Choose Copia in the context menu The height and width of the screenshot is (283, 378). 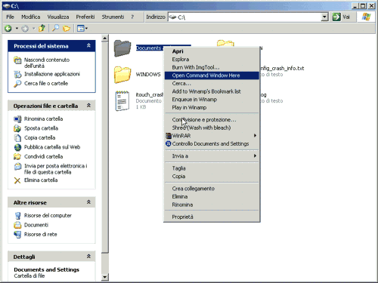[x=212, y=176]
